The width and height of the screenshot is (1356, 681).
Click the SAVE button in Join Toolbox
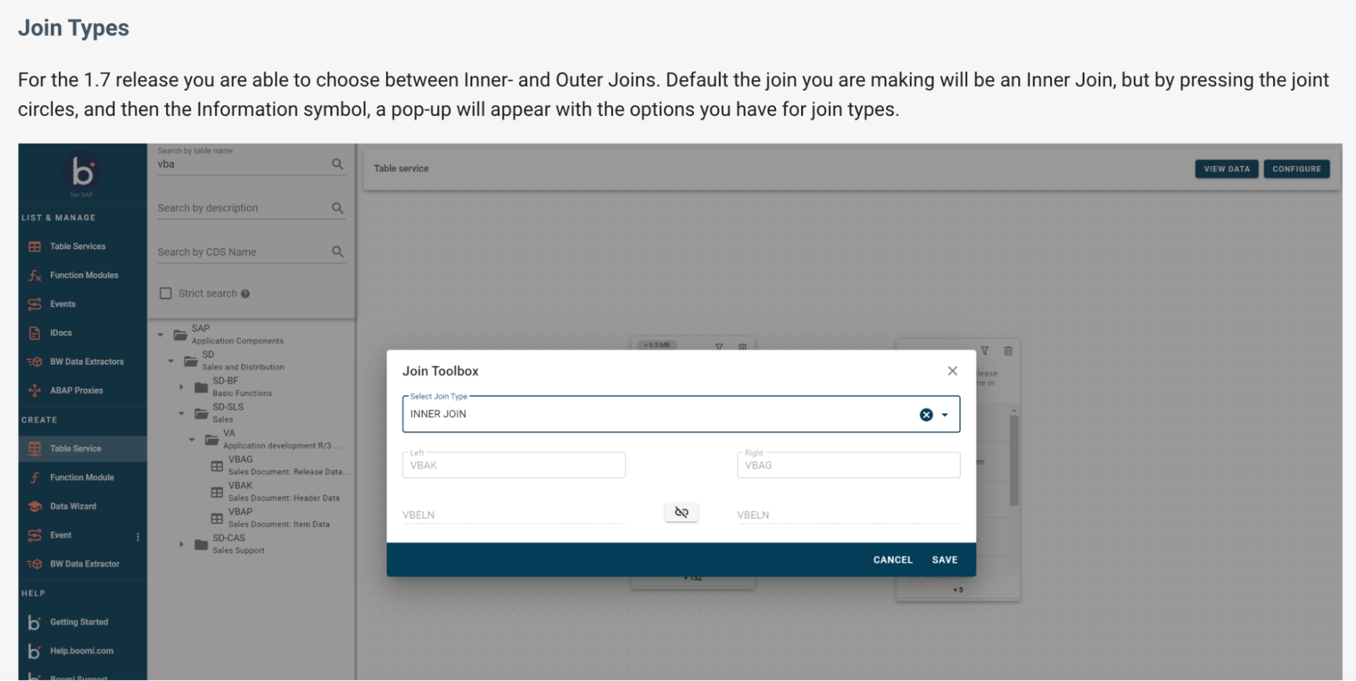click(x=944, y=560)
